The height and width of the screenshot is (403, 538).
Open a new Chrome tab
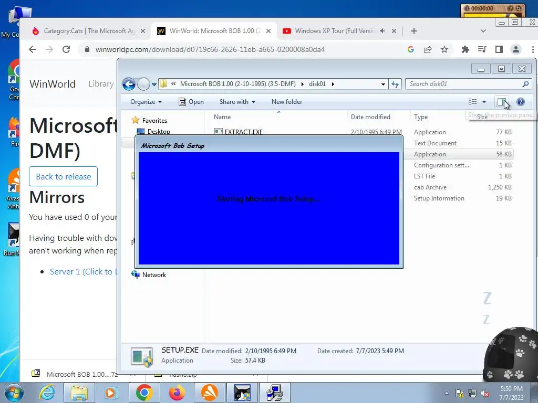coord(414,31)
